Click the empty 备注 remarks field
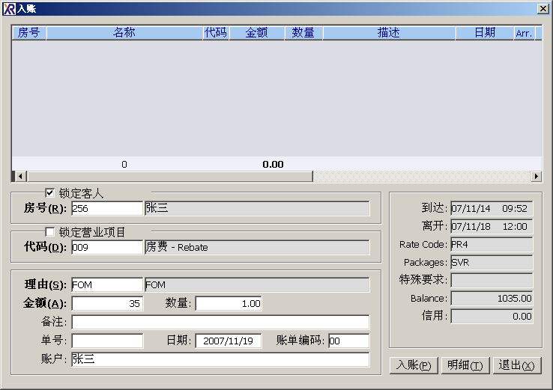The height and width of the screenshot is (390, 553). coord(220,322)
